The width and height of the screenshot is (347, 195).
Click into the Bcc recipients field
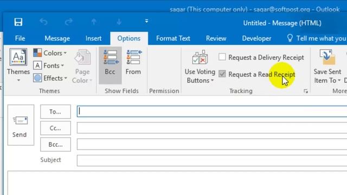(212, 144)
